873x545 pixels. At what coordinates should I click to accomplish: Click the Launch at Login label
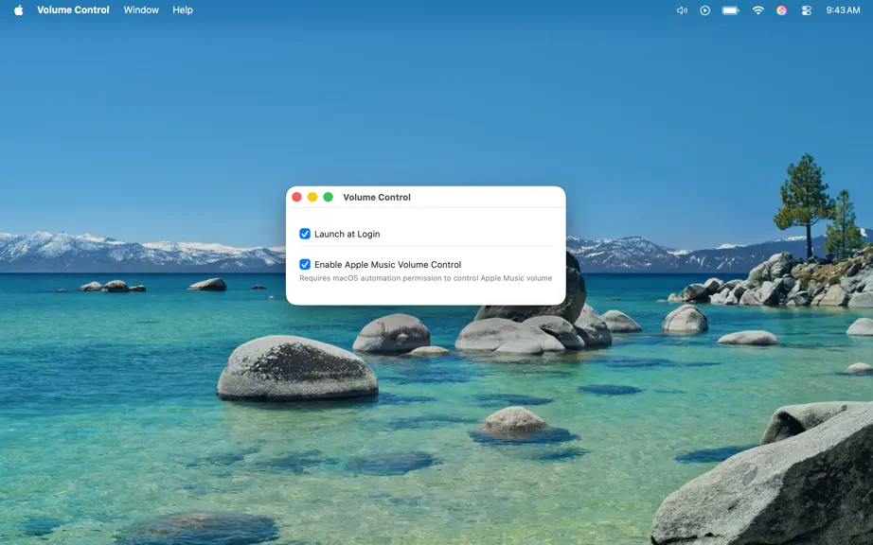pyautogui.click(x=347, y=234)
